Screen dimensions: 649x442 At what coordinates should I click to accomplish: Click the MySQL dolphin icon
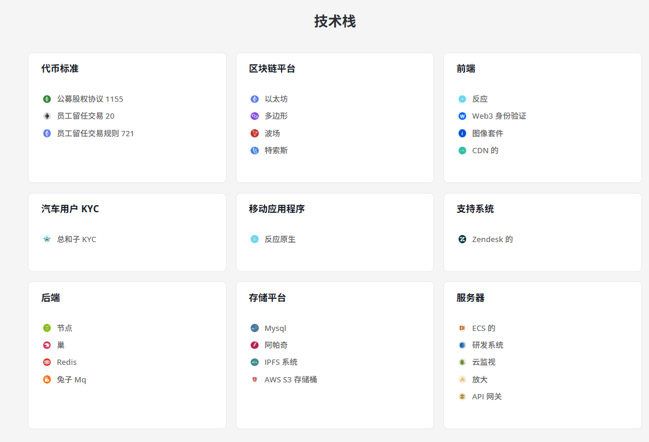[255, 329]
